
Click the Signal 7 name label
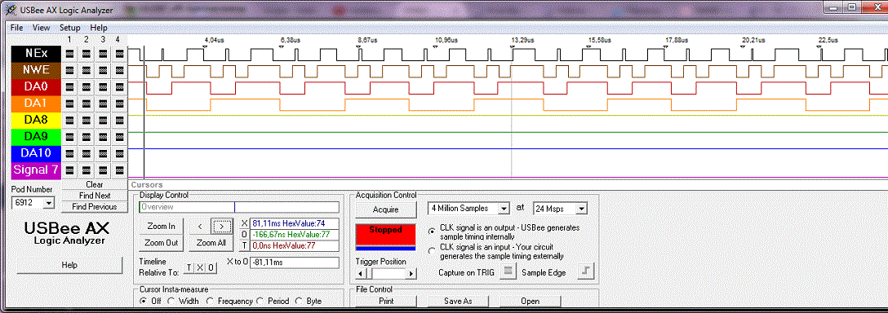(36, 170)
